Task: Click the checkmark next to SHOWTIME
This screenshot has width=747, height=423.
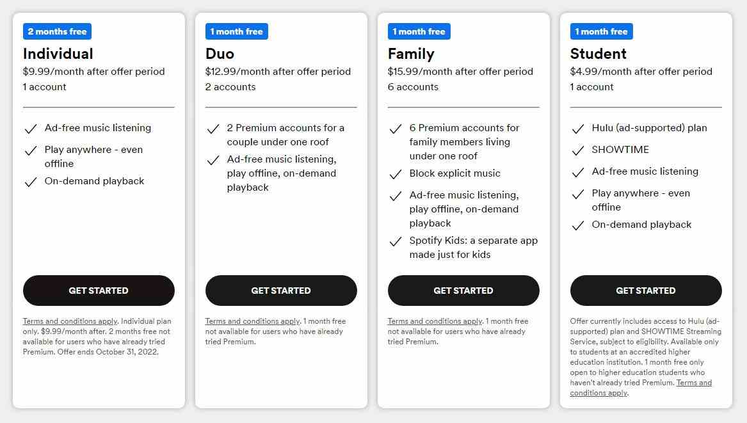Action: (x=579, y=150)
